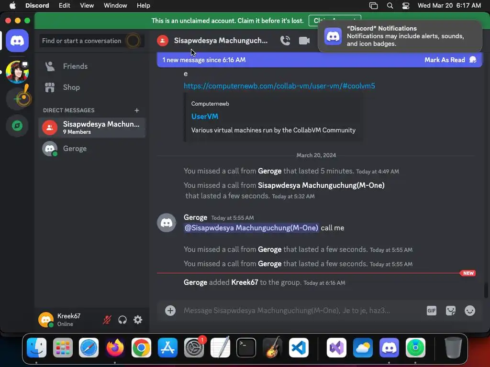This screenshot has width=490, height=367.
Task: Toggle deafen headphones in user panel
Action: [x=122, y=320]
